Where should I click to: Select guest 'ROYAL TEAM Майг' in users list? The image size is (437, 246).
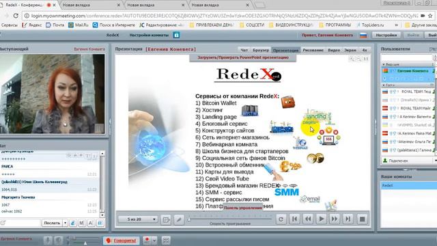409,108
